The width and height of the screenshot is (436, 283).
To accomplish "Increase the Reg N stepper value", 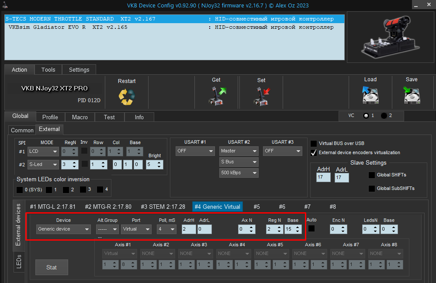I will click(279, 227).
